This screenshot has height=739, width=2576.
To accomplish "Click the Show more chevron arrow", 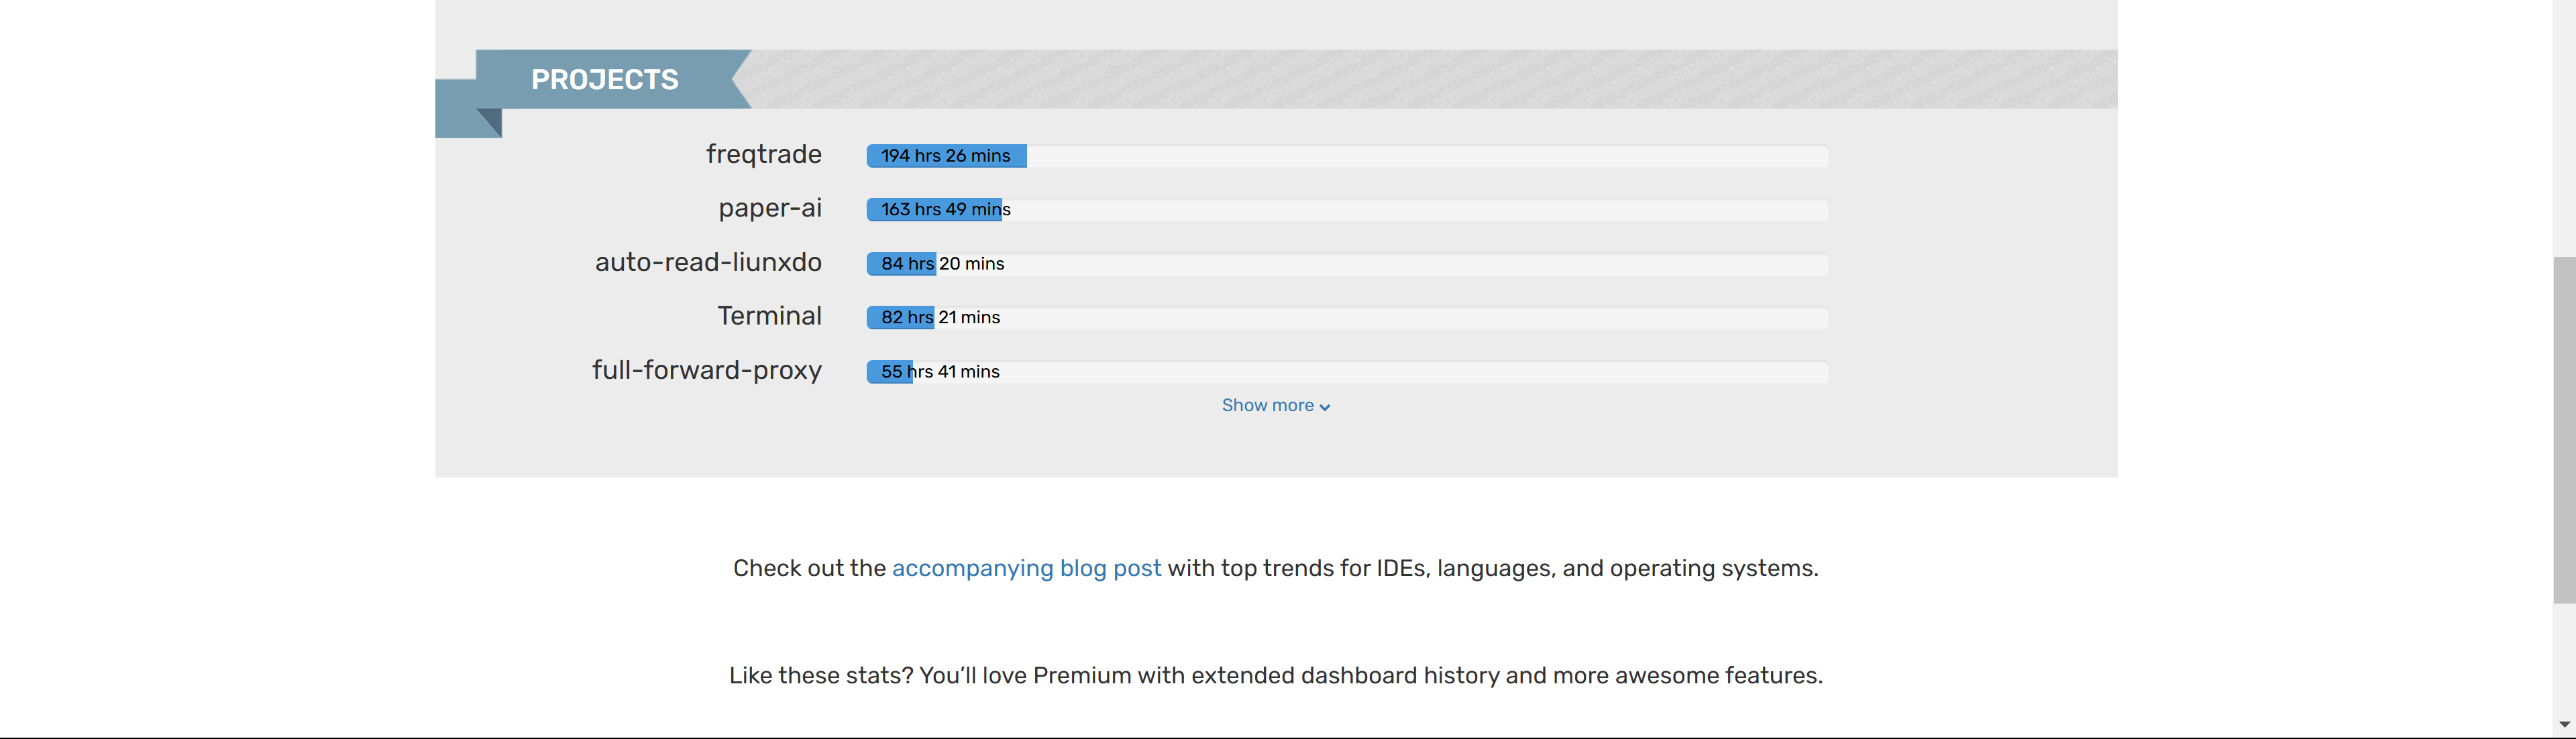I will point(1324,407).
